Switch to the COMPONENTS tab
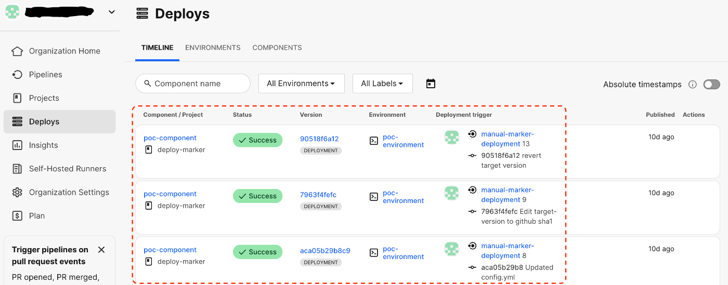728x285 pixels. pos(277,47)
